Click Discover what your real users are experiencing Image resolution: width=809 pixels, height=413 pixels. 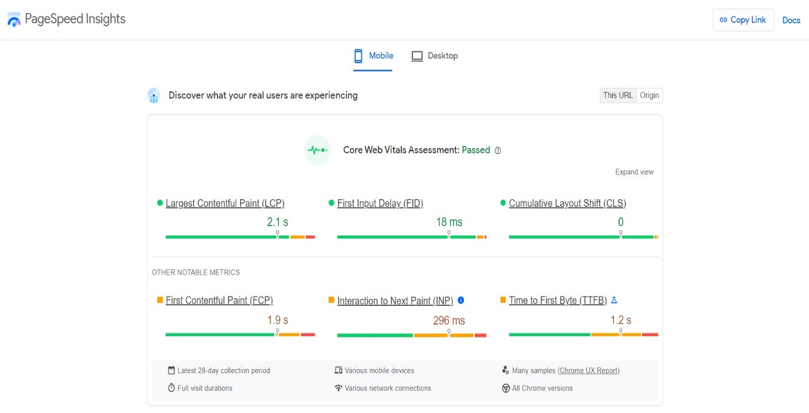[263, 95]
